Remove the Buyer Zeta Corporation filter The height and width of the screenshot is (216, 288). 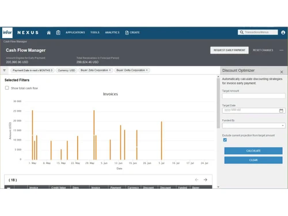[x=110, y=70]
